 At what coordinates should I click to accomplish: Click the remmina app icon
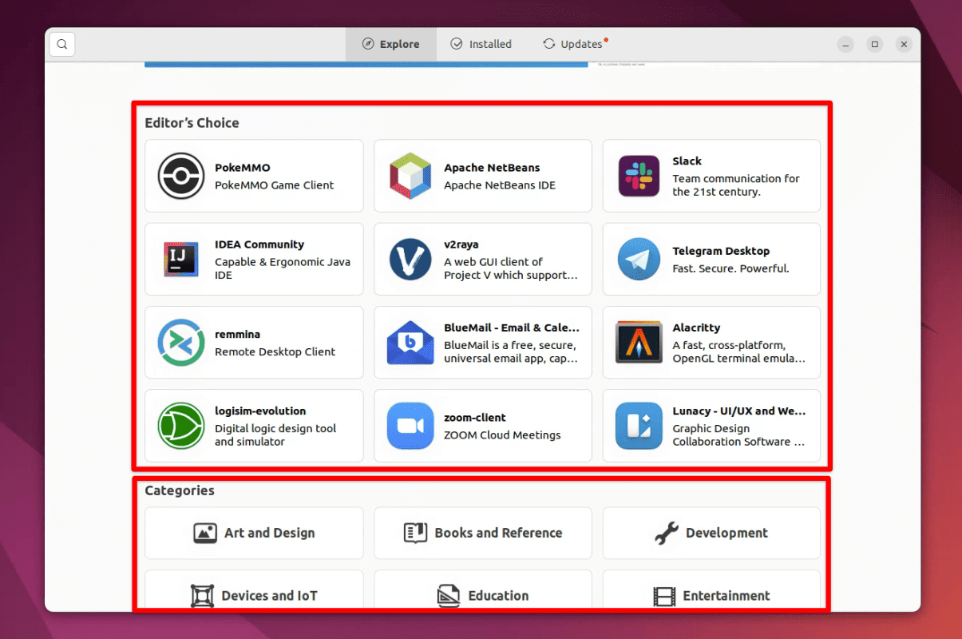(x=181, y=342)
